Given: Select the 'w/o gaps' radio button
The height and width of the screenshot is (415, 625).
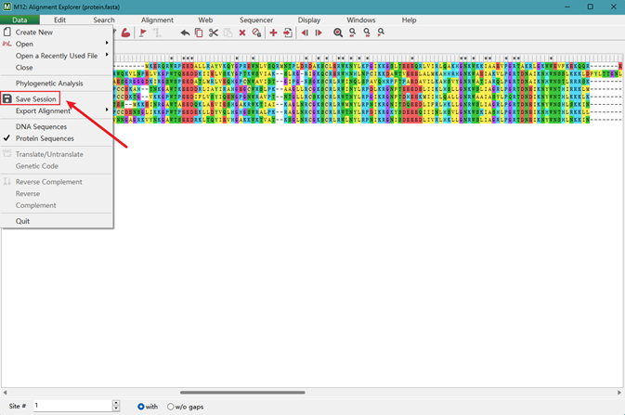Looking at the screenshot, I should (171, 407).
